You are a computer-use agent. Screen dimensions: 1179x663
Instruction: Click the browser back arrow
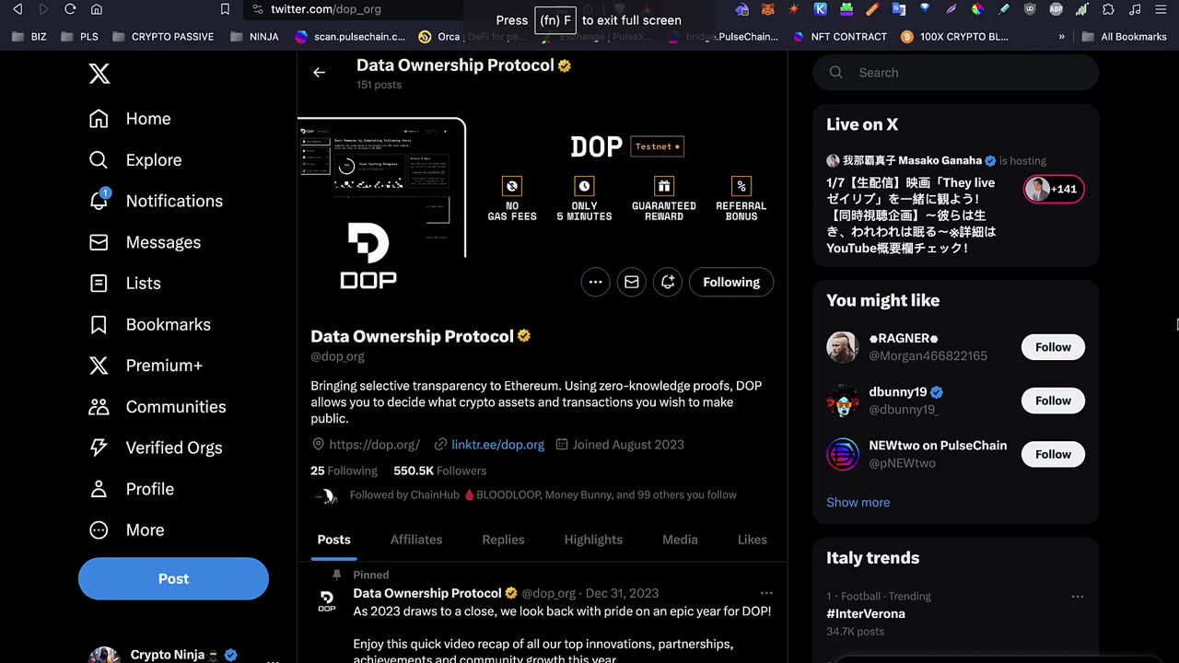click(17, 9)
